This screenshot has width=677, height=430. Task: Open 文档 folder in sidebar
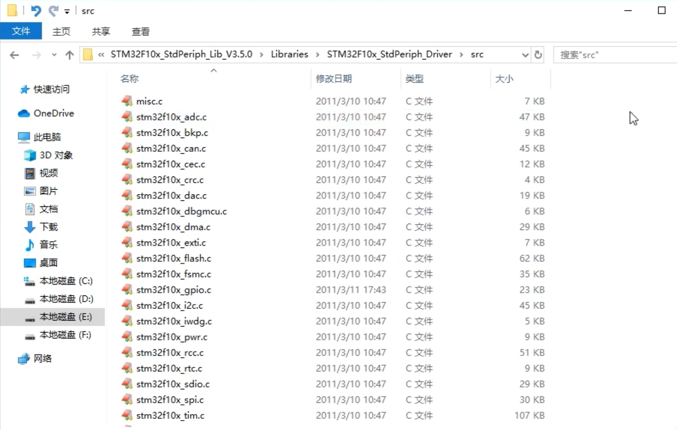[42, 209]
